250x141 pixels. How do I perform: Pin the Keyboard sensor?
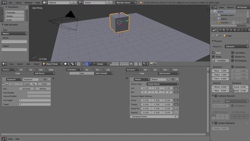[41, 79]
